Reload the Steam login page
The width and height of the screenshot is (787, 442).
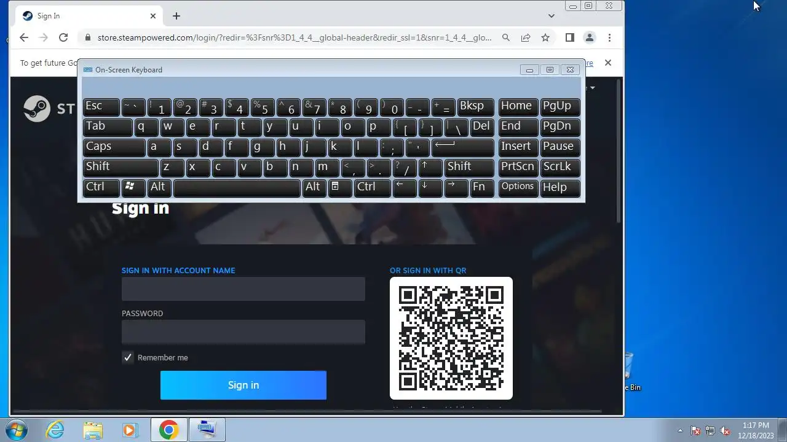[63, 37]
